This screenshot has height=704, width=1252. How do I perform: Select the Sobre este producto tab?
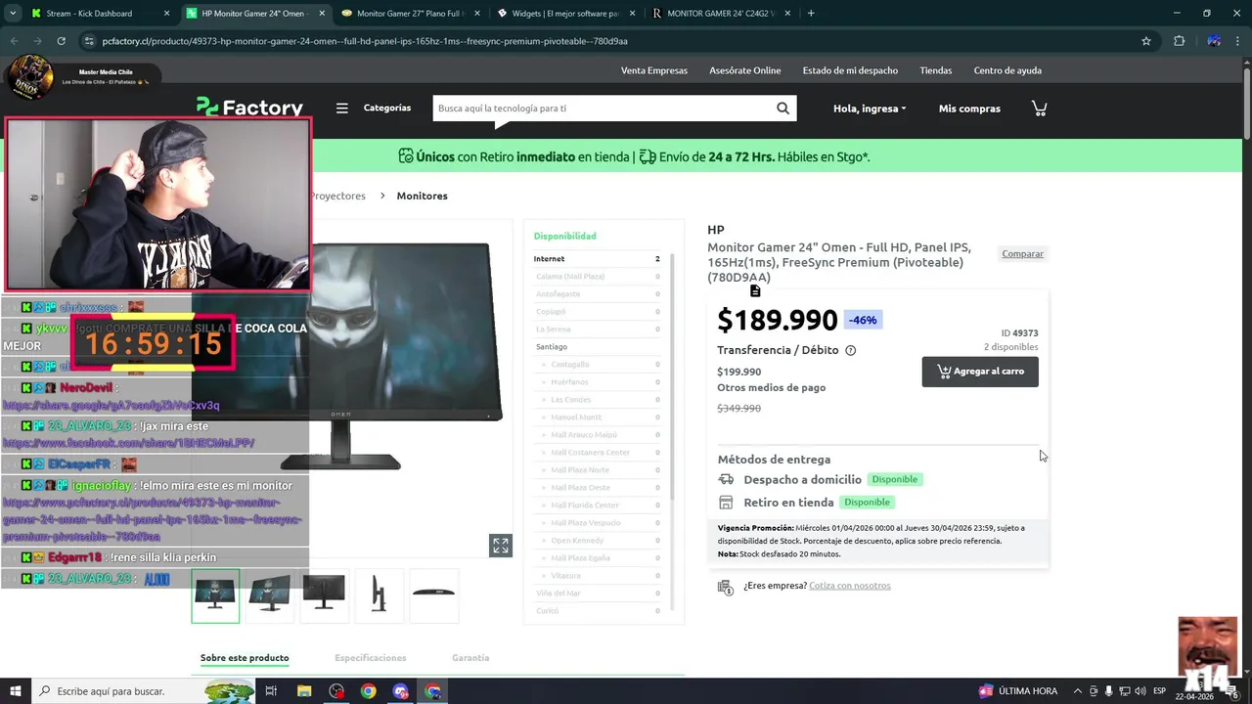click(x=245, y=658)
